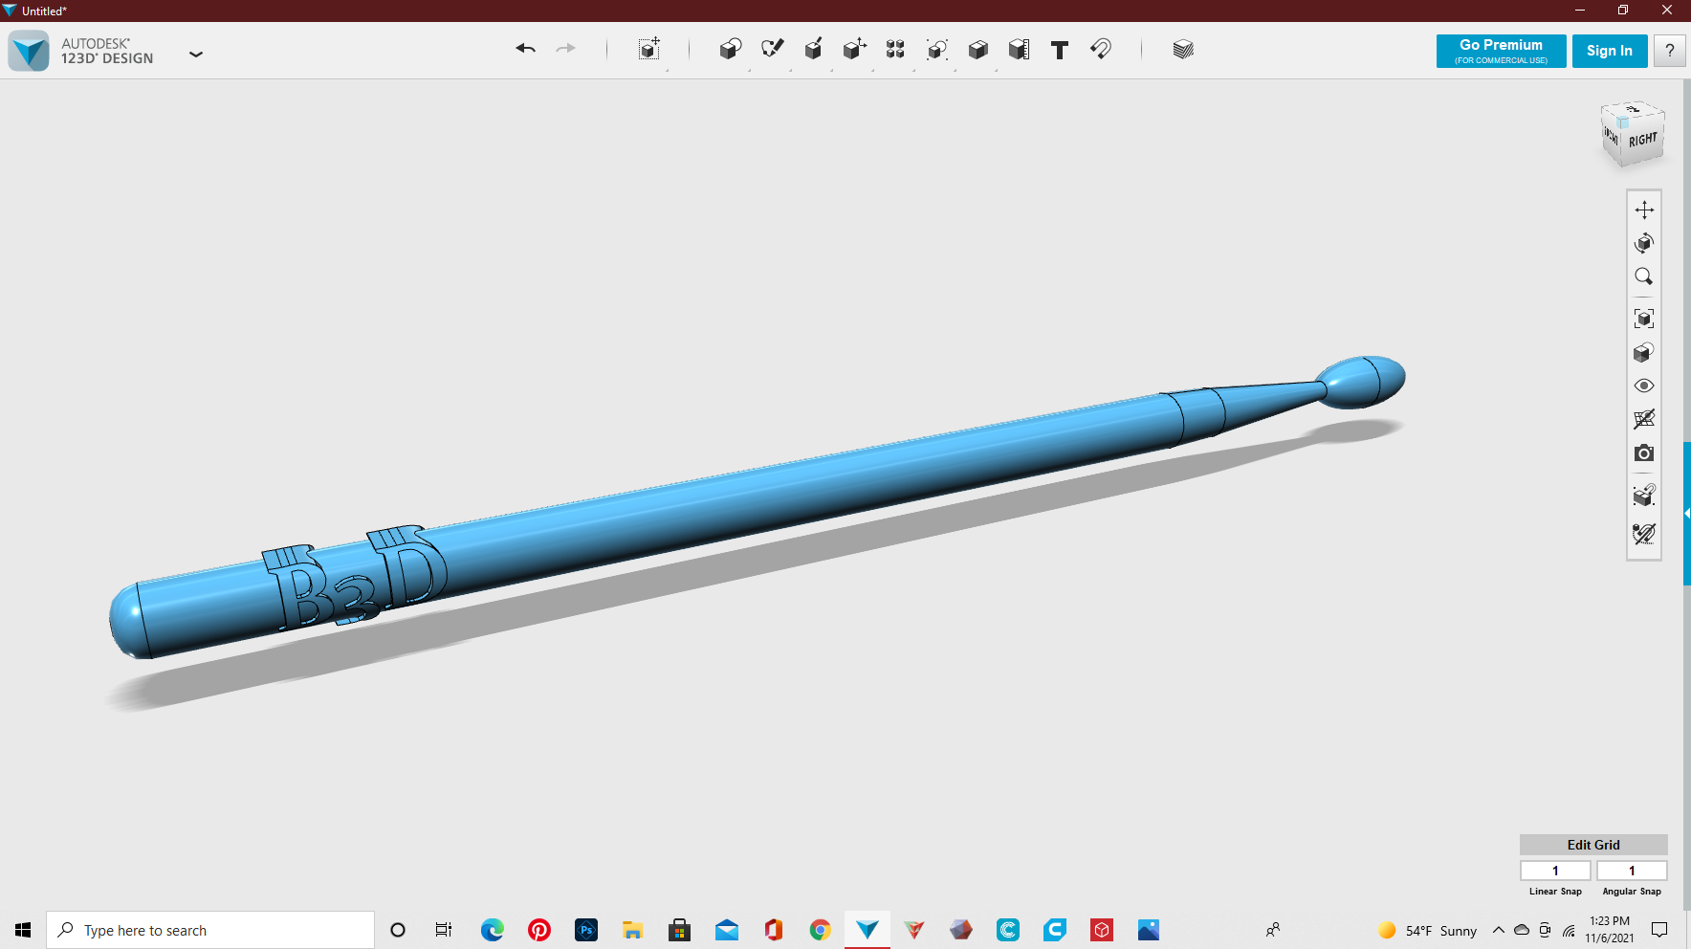Click the Angular Snap value field

[x=1632, y=871]
